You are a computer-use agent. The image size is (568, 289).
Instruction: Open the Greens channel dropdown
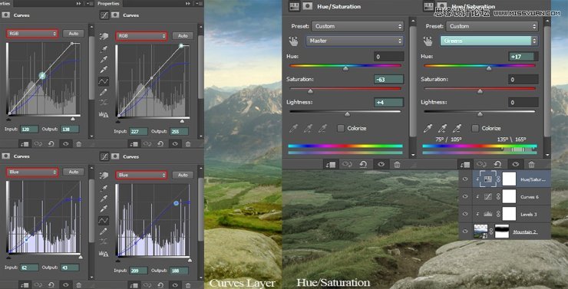click(x=489, y=41)
